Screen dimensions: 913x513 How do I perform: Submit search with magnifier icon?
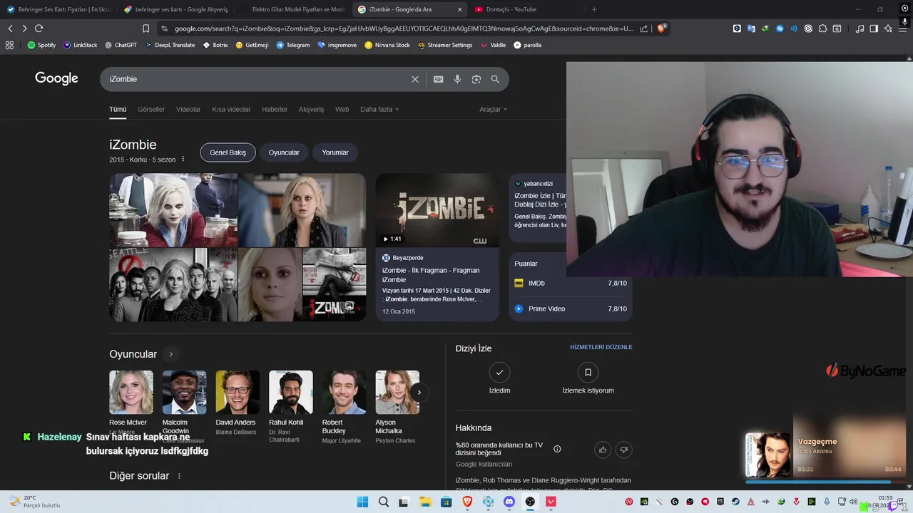click(x=495, y=79)
